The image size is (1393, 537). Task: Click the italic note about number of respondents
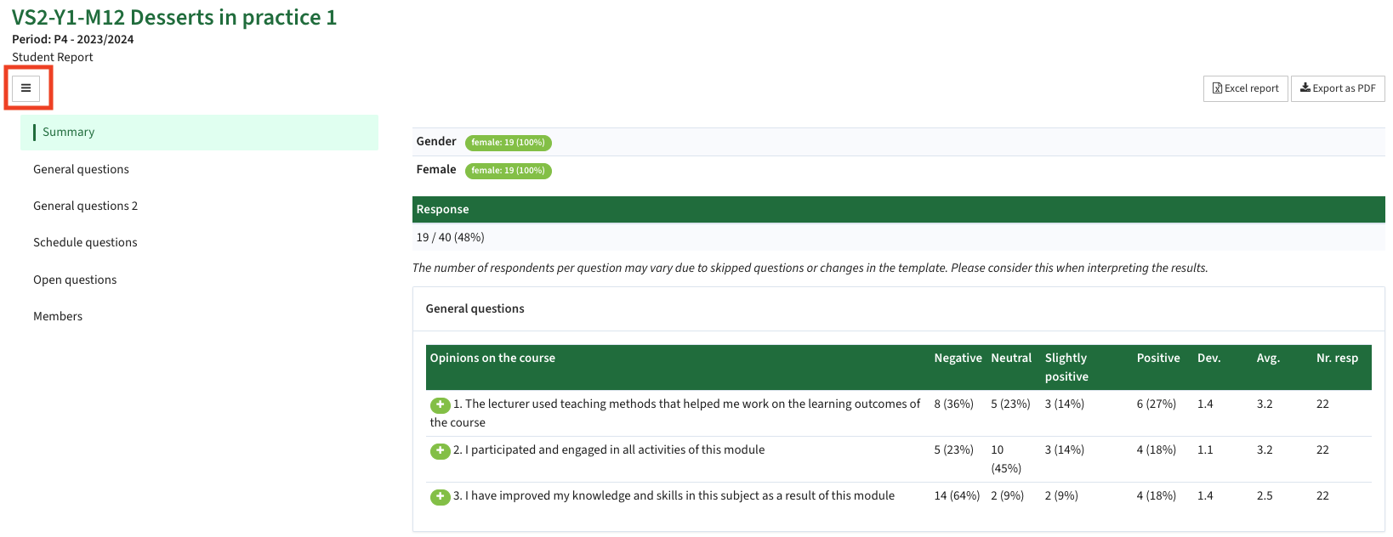[x=810, y=268]
